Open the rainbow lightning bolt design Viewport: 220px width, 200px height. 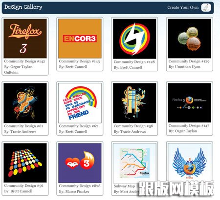click(134, 39)
